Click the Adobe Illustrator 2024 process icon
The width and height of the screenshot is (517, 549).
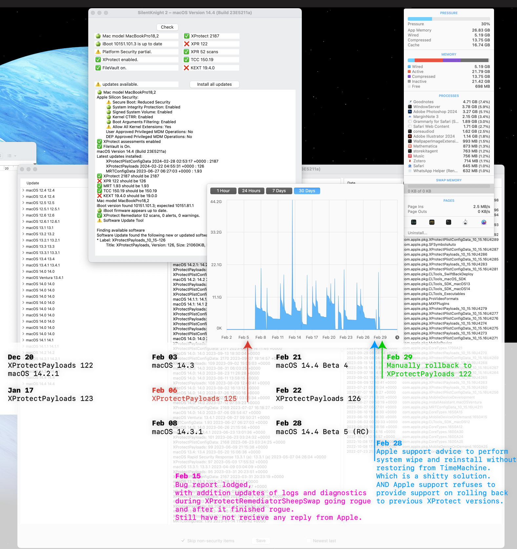point(410,136)
